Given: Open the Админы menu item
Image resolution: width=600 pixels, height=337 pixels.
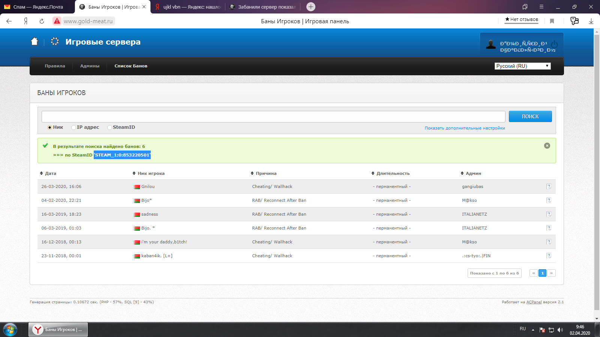Looking at the screenshot, I should click(90, 66).
